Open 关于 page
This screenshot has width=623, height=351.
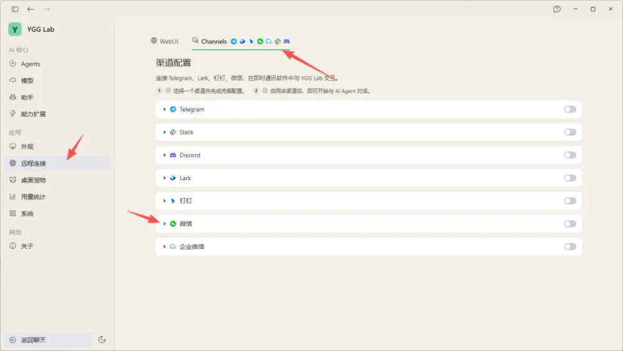click(x=57, y=246)
